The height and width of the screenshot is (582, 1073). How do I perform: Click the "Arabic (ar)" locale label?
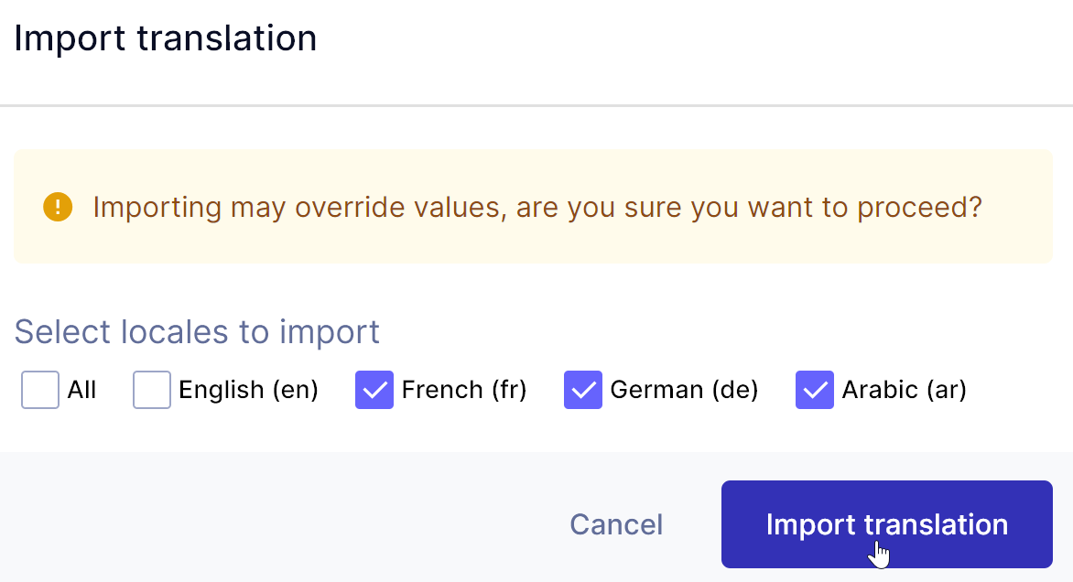(x=904, y=390)
